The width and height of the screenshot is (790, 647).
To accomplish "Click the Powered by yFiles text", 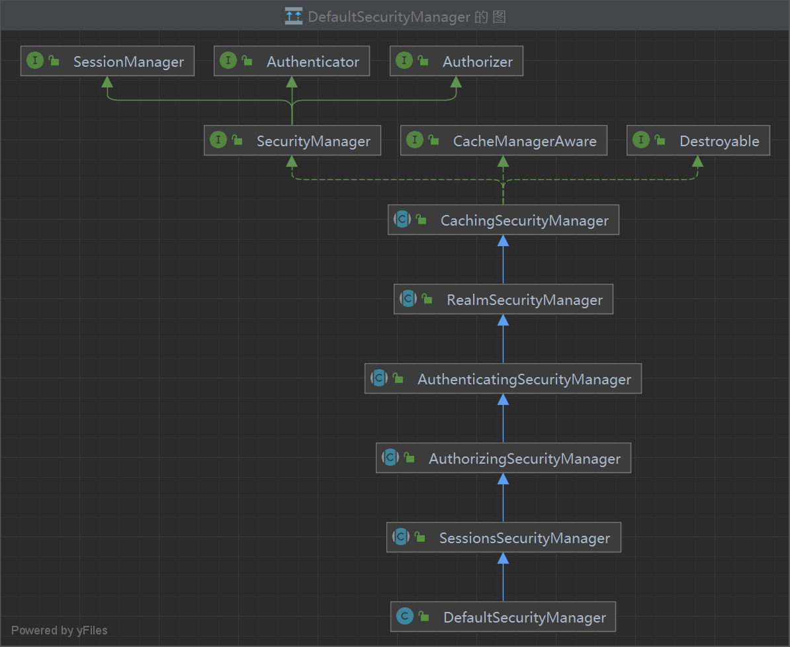I will coord(60,630).
